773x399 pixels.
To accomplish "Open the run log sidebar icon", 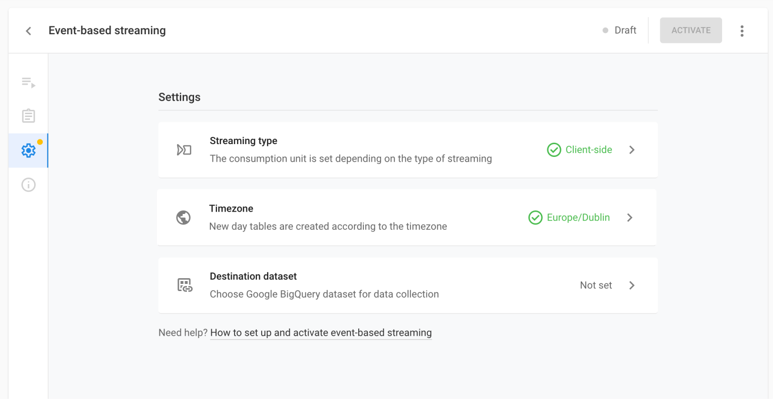I will [x=29, y=82].
